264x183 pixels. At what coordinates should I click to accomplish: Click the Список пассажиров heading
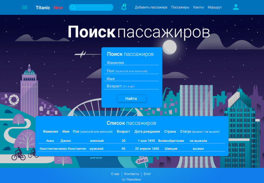(x=132, y=123)
